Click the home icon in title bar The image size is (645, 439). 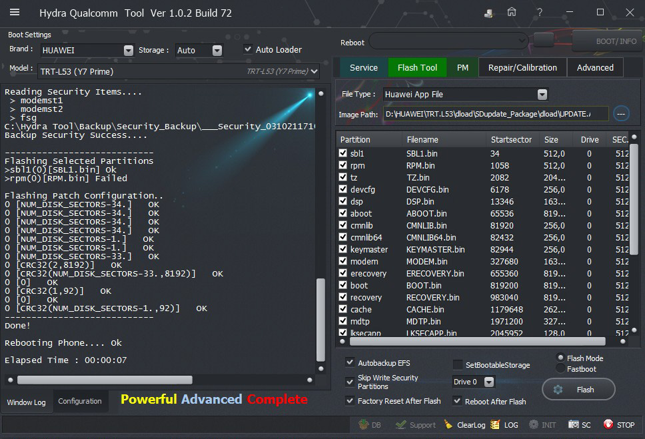click(511, 13)
